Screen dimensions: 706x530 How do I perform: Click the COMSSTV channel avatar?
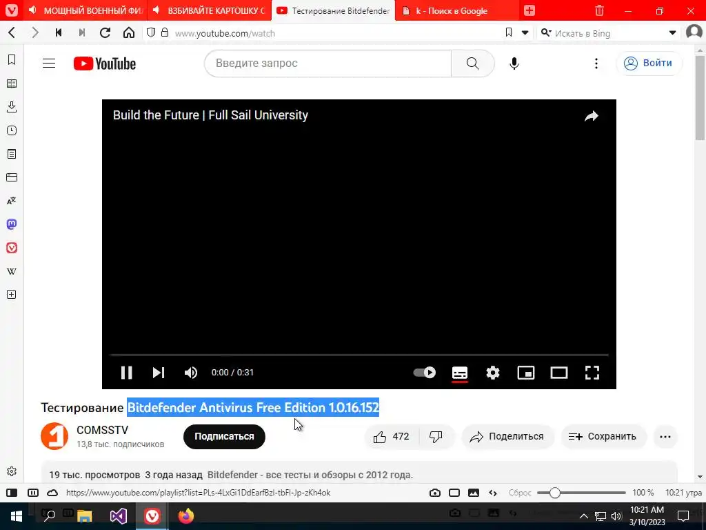[54, 436]
